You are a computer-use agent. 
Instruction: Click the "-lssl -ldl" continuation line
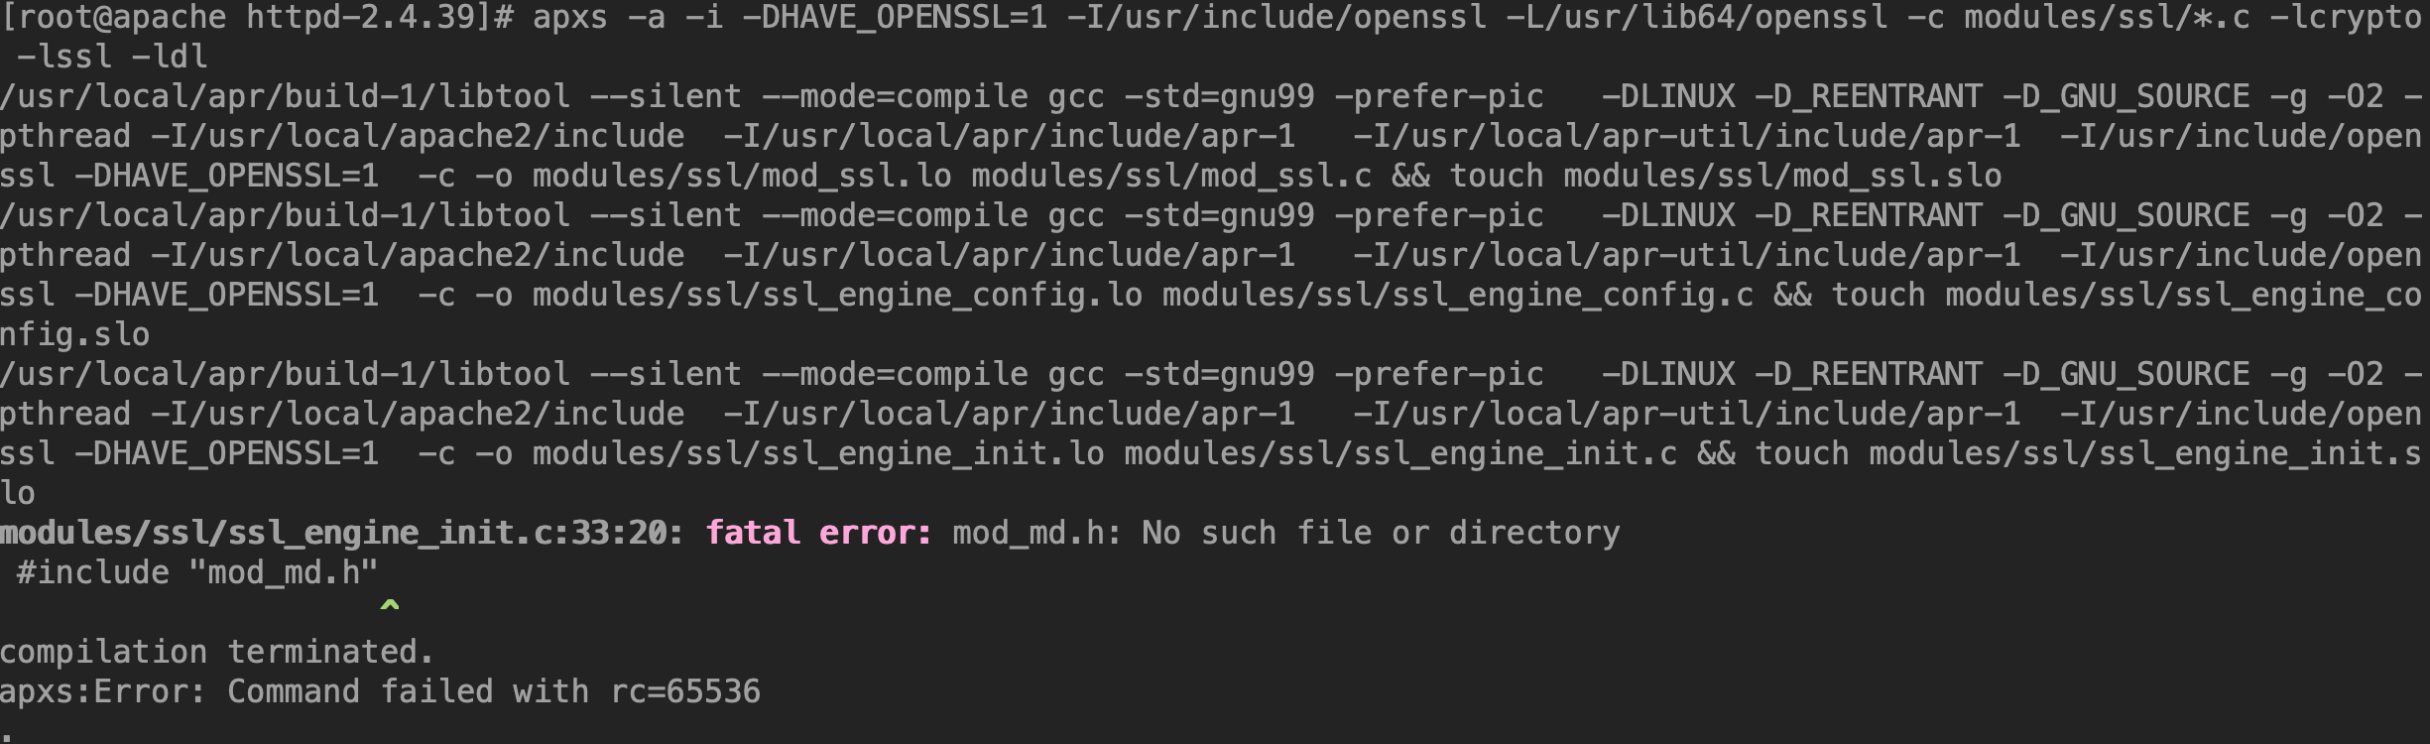pyautogui.click(x=112, y=58)
